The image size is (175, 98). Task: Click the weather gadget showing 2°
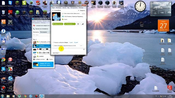click(161, 9)
